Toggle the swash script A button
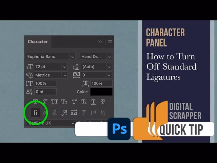 (x=64, y=113)
